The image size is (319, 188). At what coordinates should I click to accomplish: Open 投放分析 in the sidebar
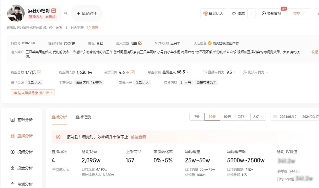22,168
